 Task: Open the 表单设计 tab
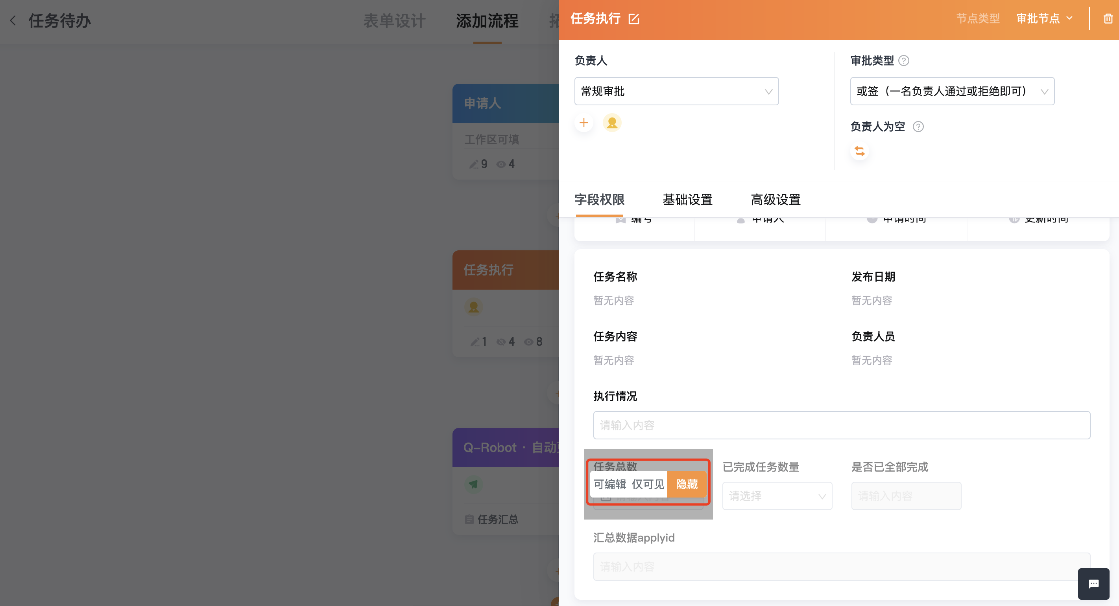tap(394, 20)
